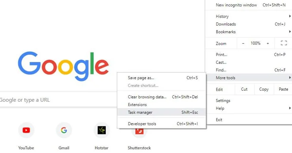Click the Cut button in Edit row

pyautogui.click(x=244, y=89)
